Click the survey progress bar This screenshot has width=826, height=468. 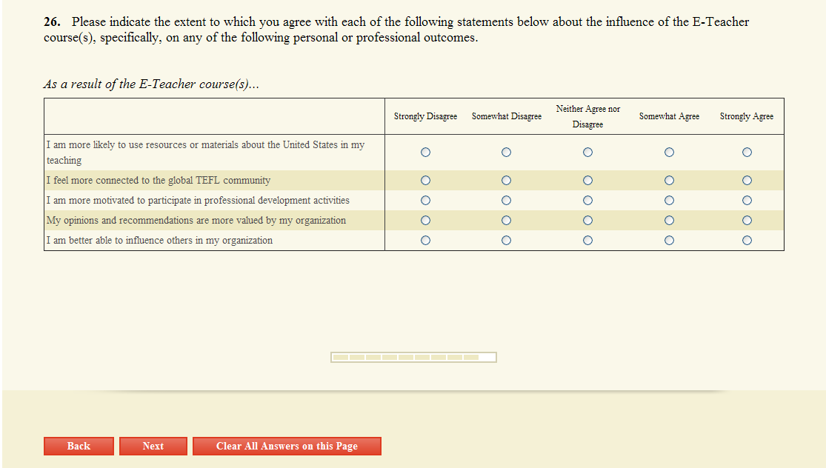coord(413,357)
